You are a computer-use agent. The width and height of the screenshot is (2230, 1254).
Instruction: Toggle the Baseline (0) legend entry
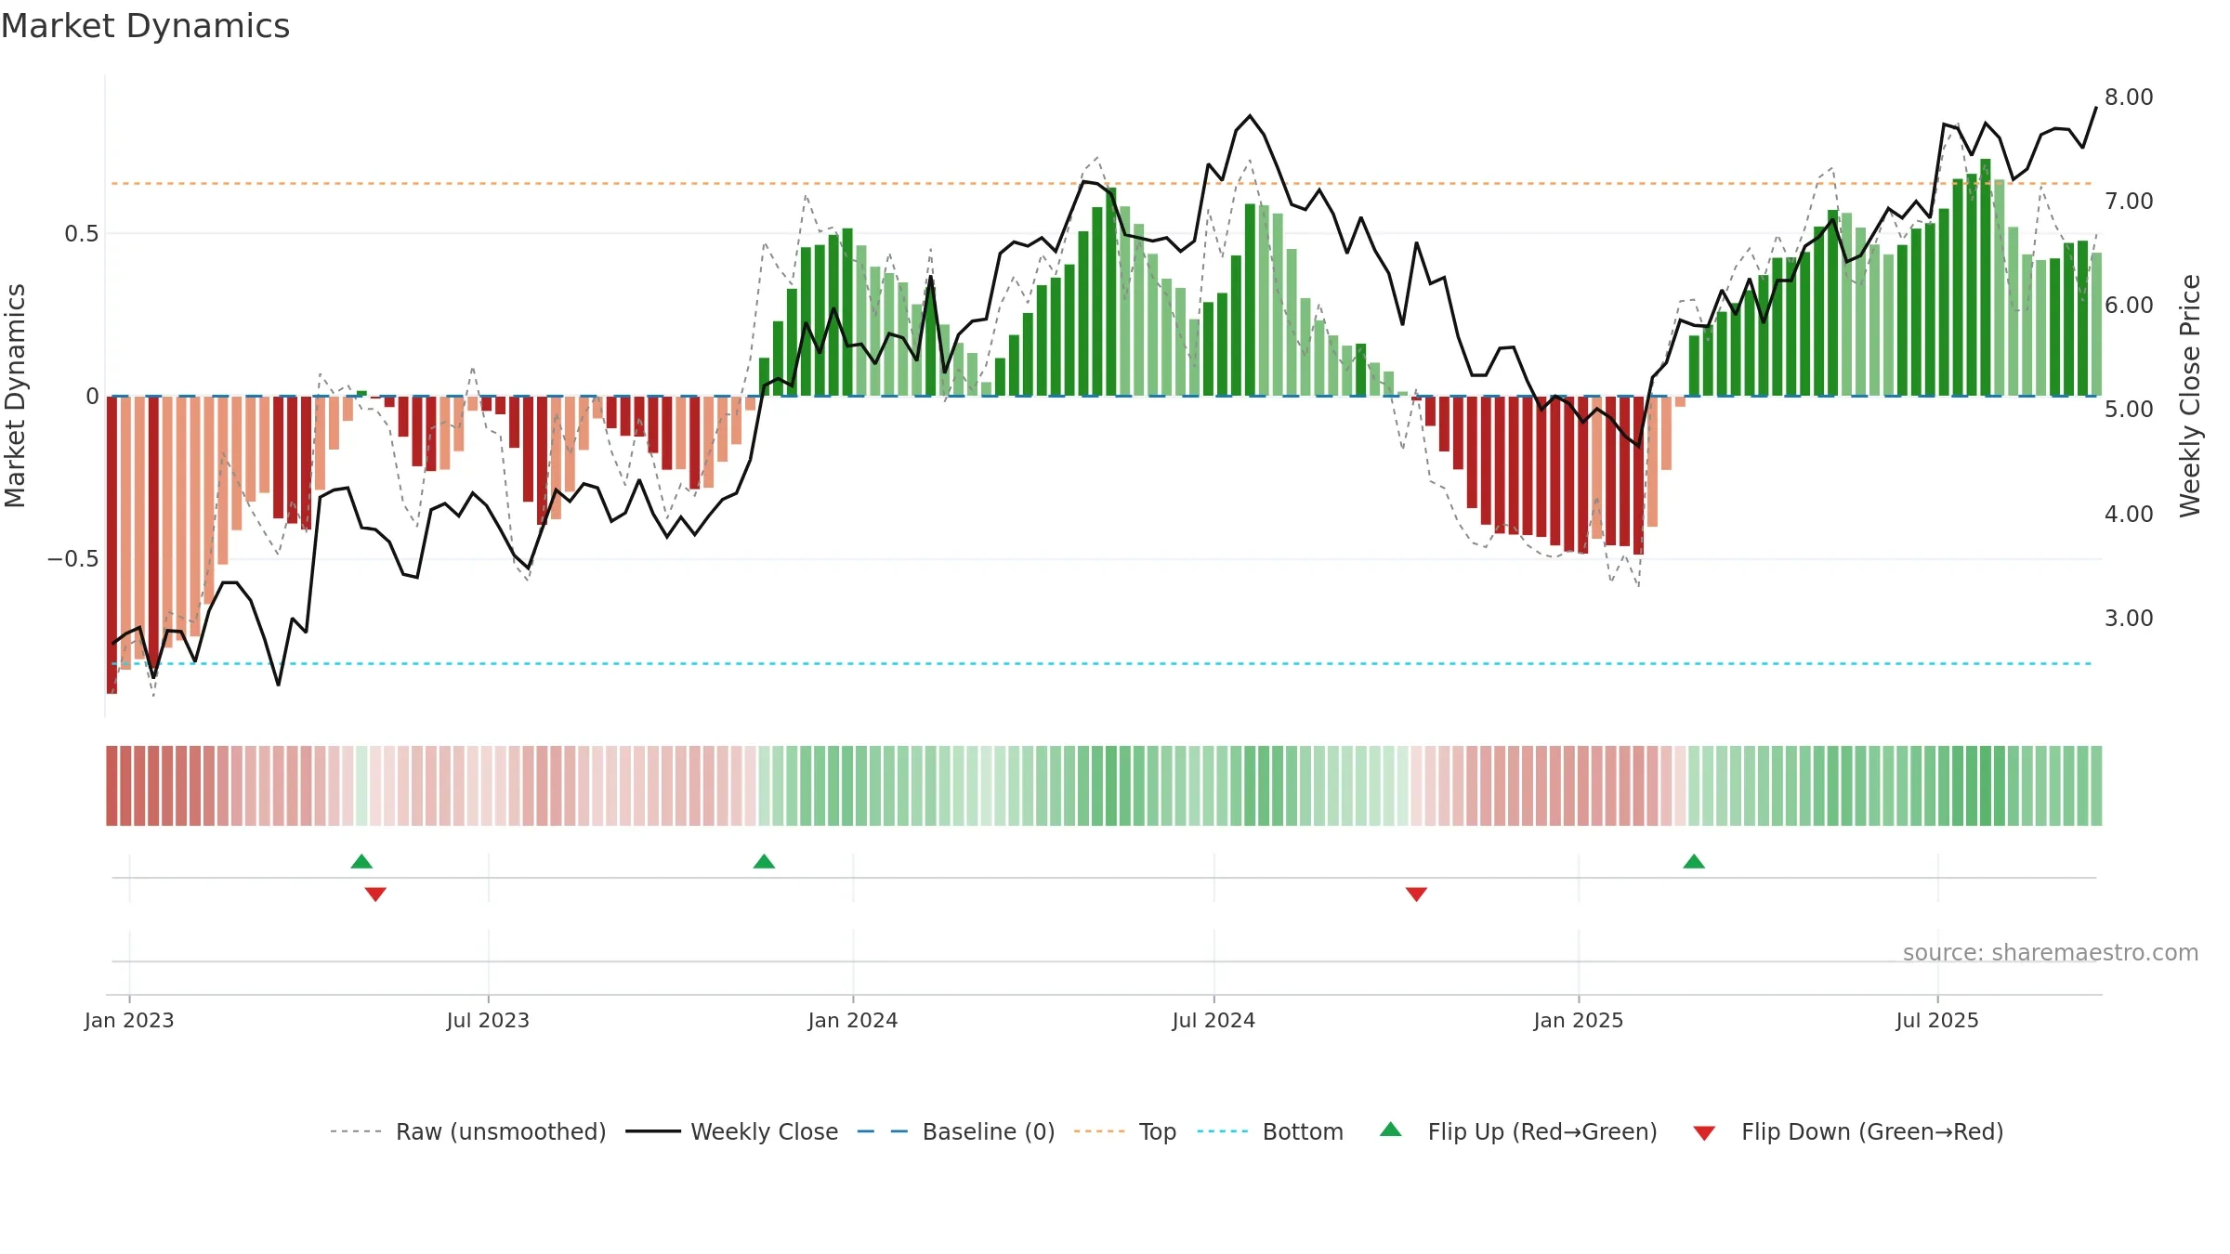click(x=956, y=1131)
